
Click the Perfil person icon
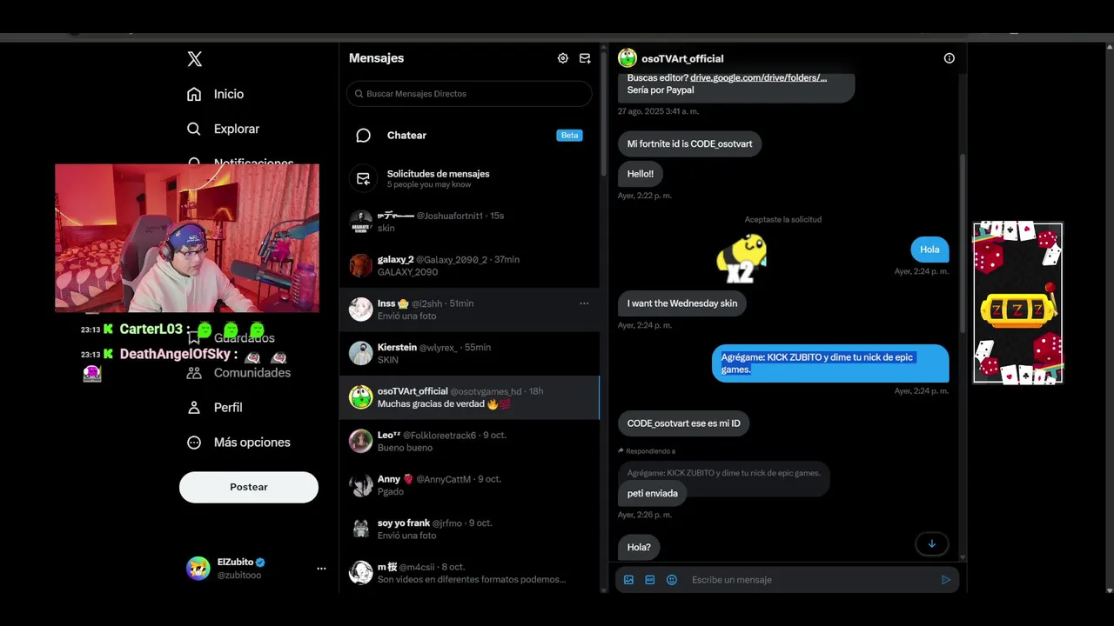194,408
